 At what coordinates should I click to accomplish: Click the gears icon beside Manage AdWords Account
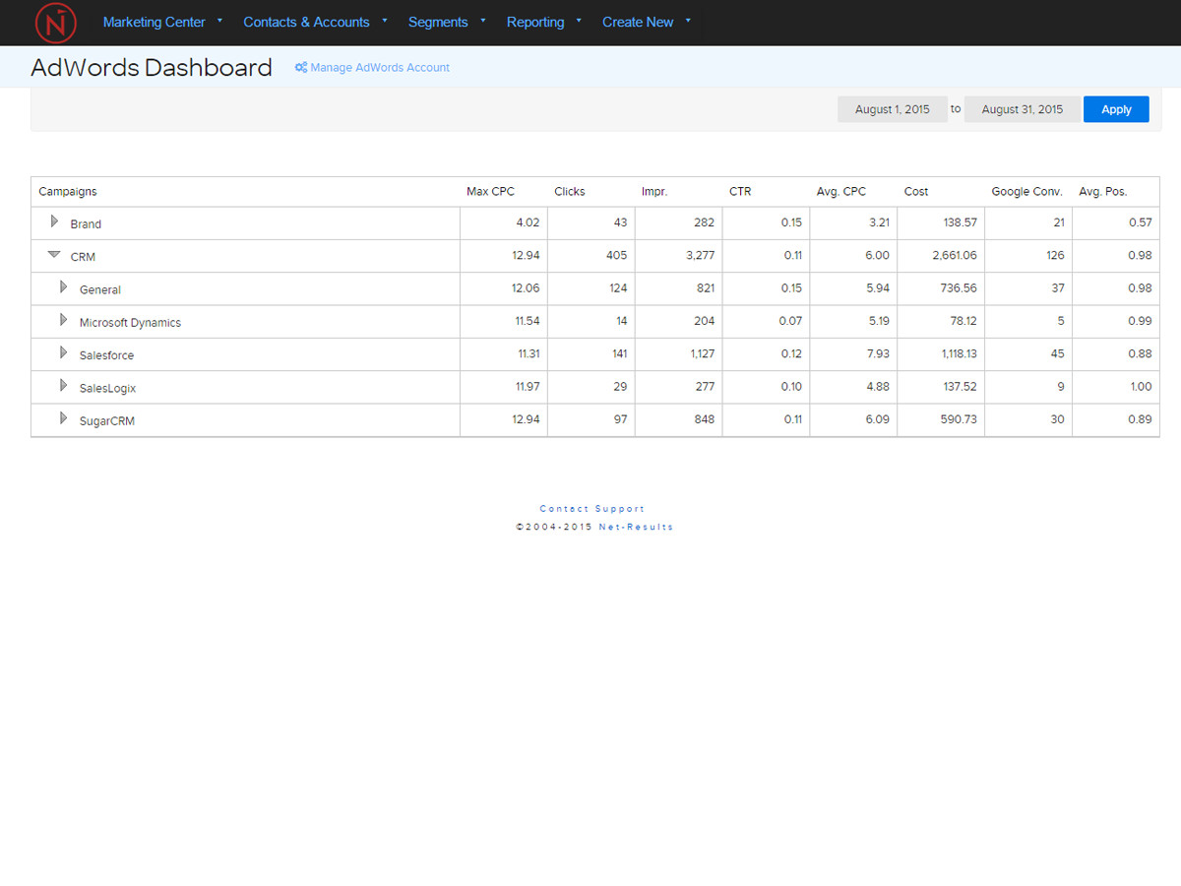(x=301, y=68)
